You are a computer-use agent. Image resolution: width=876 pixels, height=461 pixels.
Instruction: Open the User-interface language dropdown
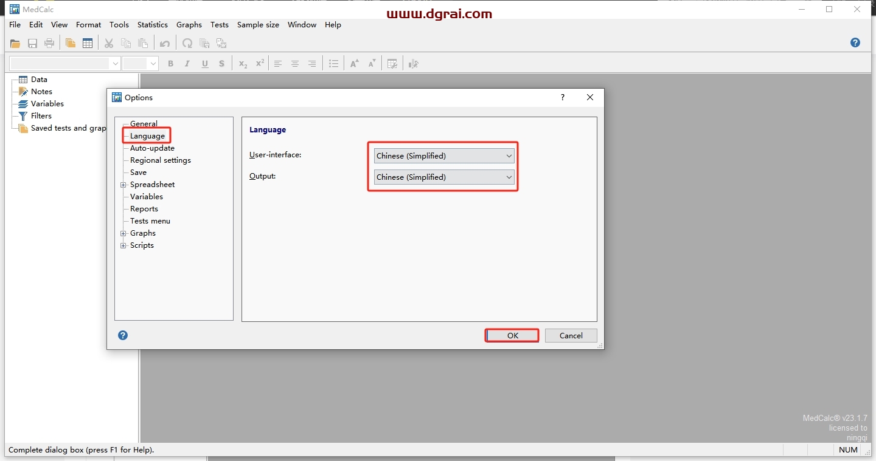click(444, 156)
